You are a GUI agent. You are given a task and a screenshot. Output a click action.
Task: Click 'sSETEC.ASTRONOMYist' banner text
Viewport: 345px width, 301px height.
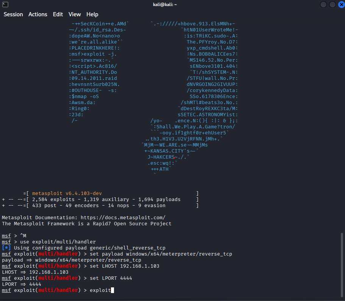(x=207, y=115)
